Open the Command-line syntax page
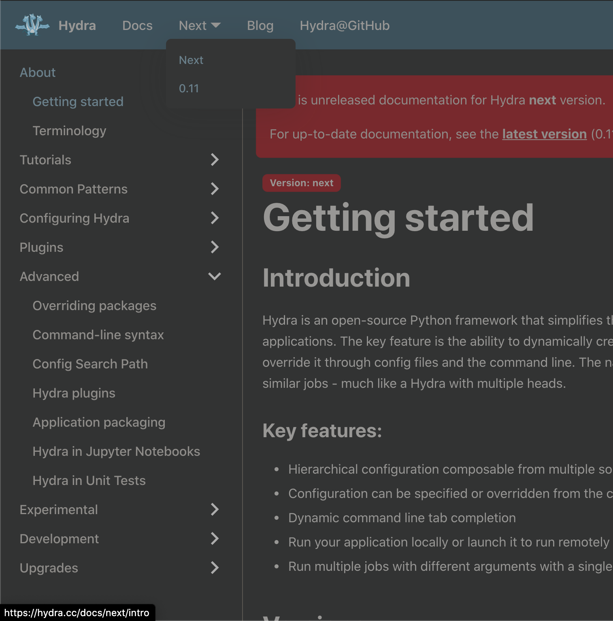This screenshot has width=613, height=621. pos(98,335)
